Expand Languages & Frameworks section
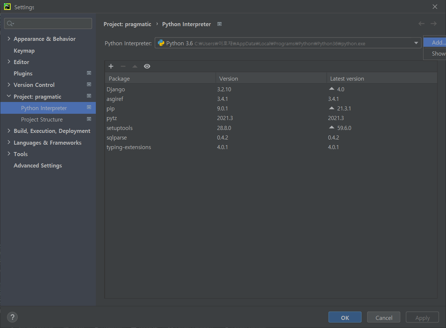446x328 pixels. click(x=9, y=142)
